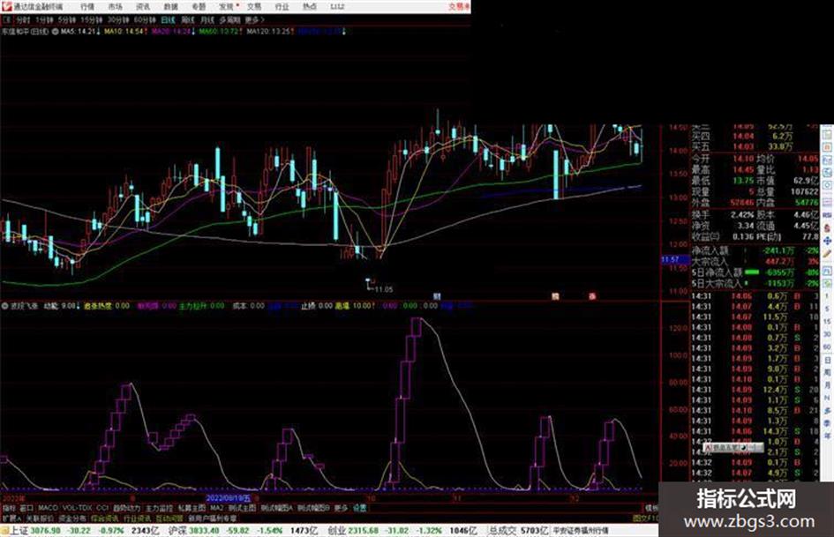The image size is (834, 537).
Task: Open the 综合资讯 tab
Action: tap(105, 518)
